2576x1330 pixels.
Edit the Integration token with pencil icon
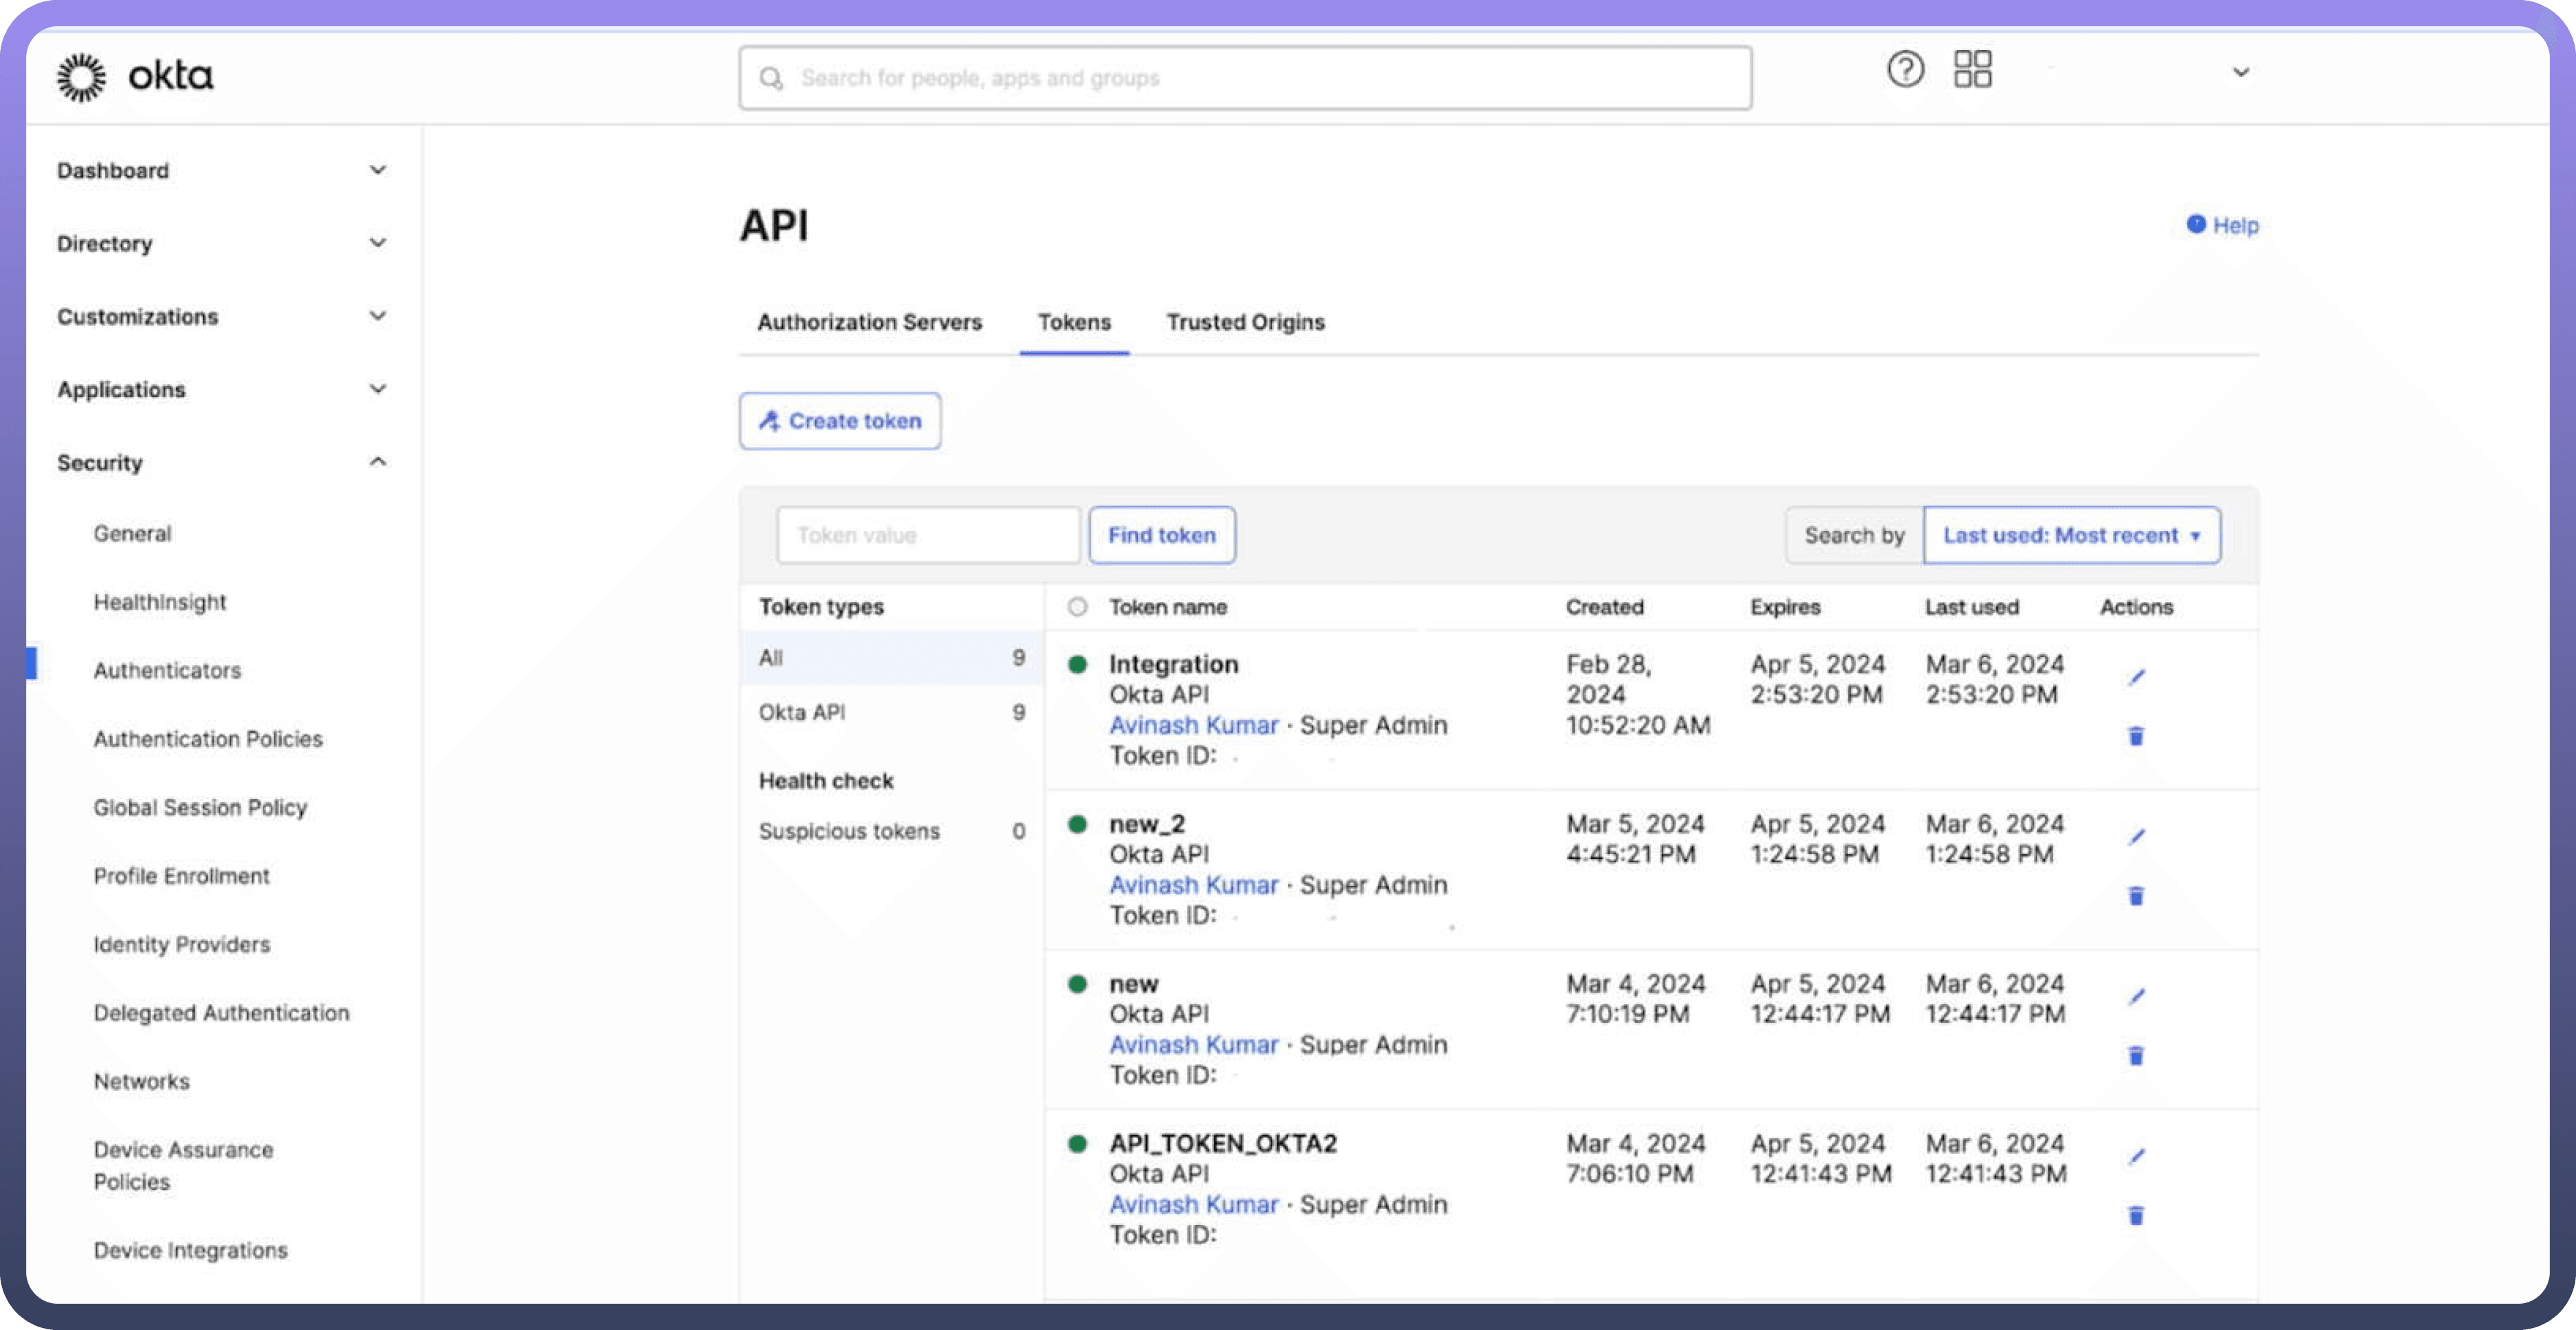tap(2136, 678)
